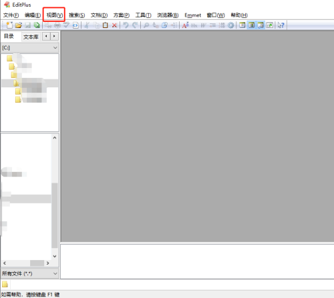The width and height of the screenshot is (334, 298).
Task: Click the Find in Files icon
Action: pyautogui.click(x=164, y=25)
